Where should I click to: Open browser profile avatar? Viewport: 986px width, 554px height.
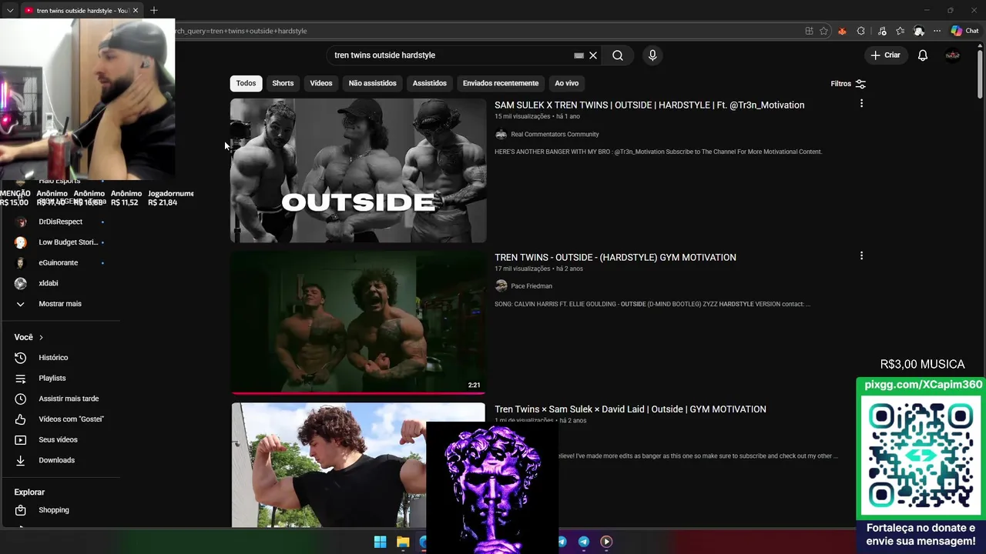(918, 31)
